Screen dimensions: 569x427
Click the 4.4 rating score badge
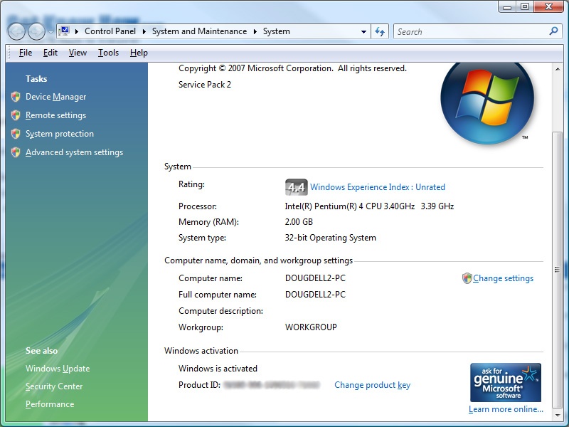click(x=296, y=187)
